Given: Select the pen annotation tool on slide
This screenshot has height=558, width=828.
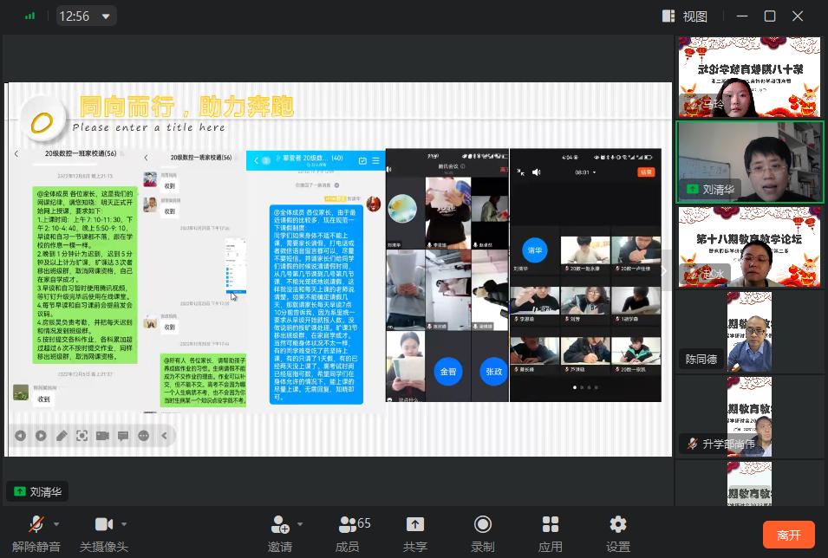Looking at the screenshot, I should pyautogui.click(x=62, y=436).
